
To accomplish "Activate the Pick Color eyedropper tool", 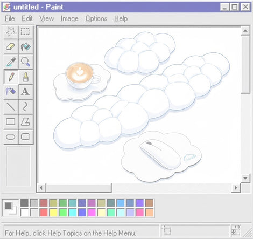I will [11, 62].
